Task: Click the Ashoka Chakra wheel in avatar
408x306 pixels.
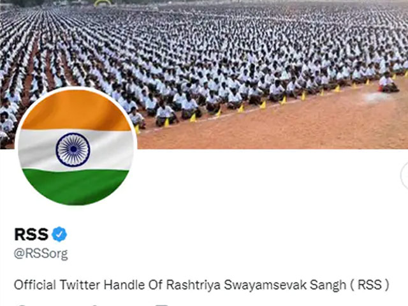Action: coord(73,150)
